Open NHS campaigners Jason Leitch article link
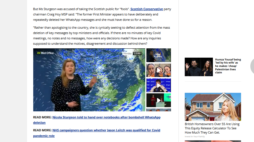This screenshot has height=142, width=254. click(97, 133)
